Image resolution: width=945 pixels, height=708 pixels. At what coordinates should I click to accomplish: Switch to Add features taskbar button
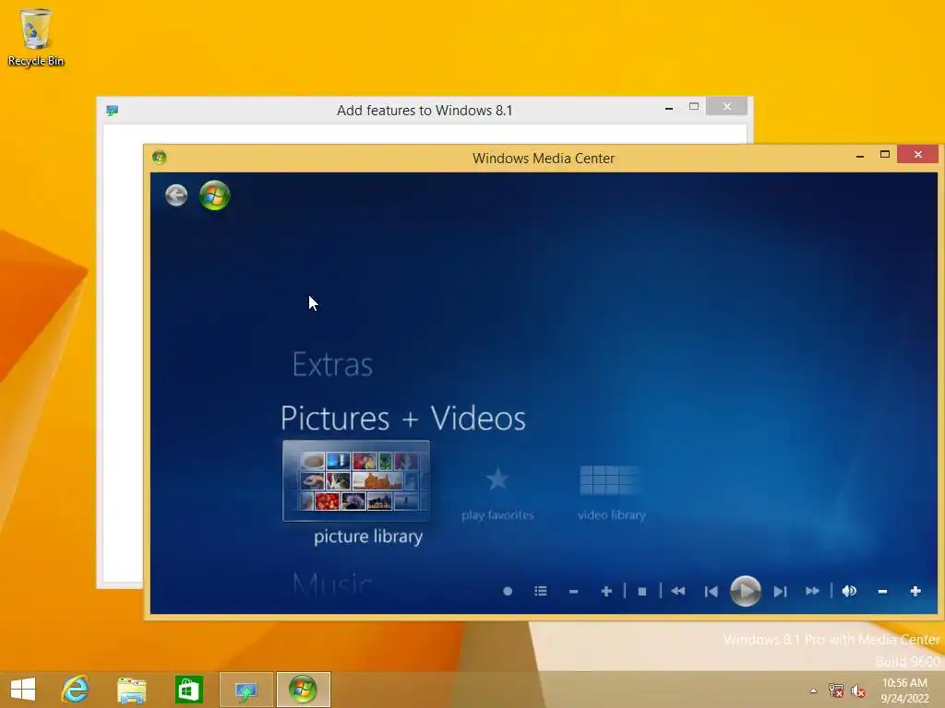(245, 690)
